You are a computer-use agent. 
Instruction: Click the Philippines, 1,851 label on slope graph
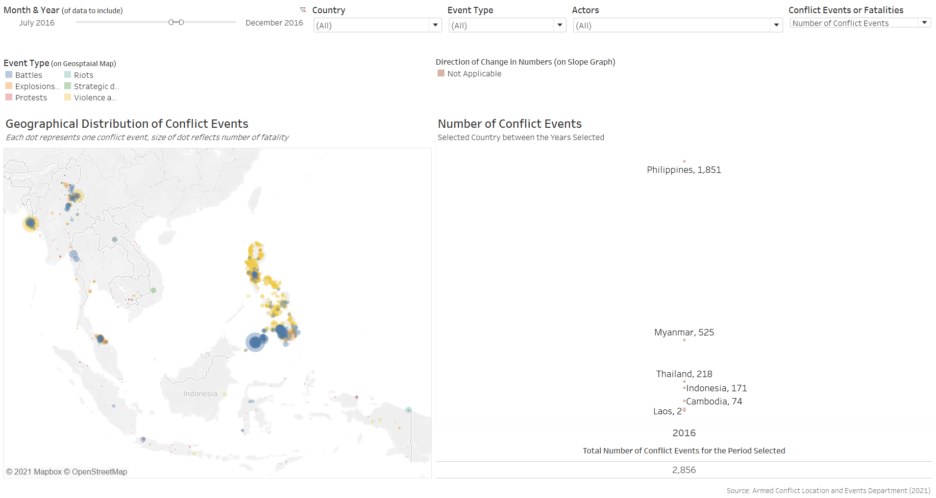(x=684, y=170)
